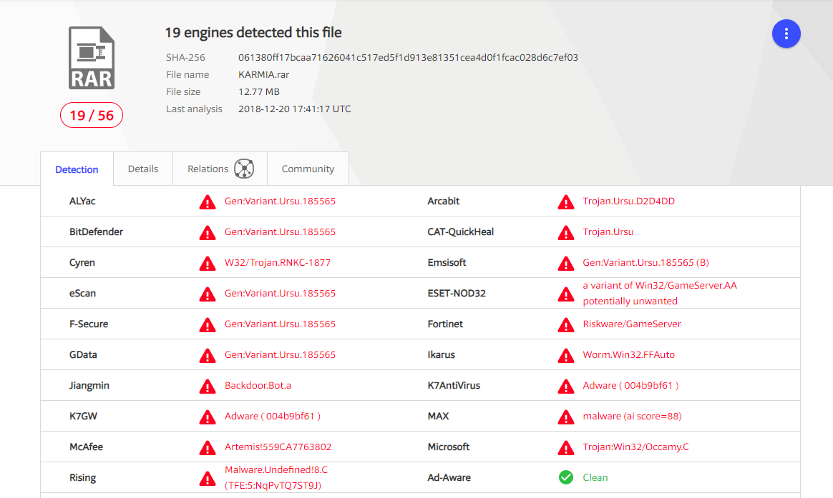Open the Community tab

coord(308,169)
